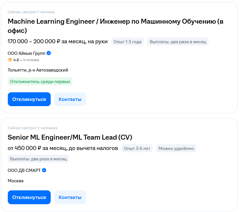Click payout tag in the Senior ML Engineer card
Viewport: 240px width, 212px height.
coord(38,159)
